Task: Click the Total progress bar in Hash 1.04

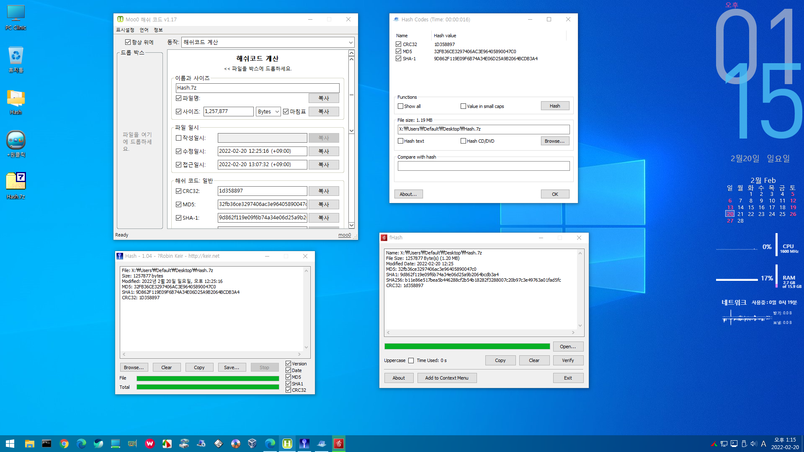Action: tap(208, 387)
